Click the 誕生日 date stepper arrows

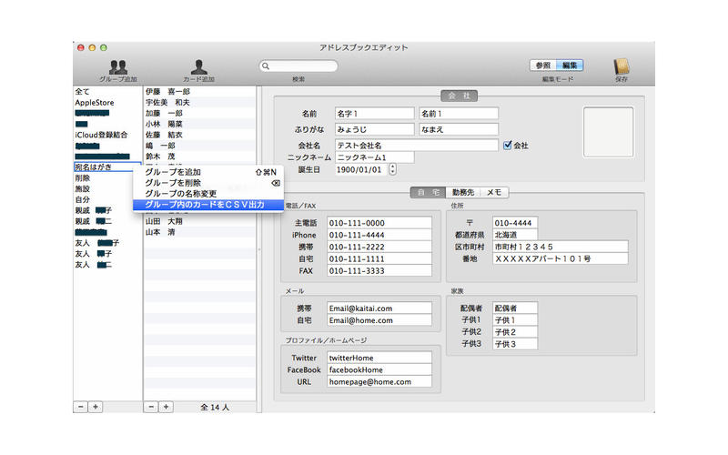[x=393, y=169]
